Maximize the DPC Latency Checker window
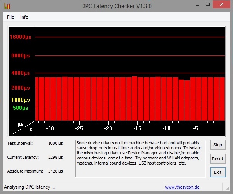 click(208, 4)
